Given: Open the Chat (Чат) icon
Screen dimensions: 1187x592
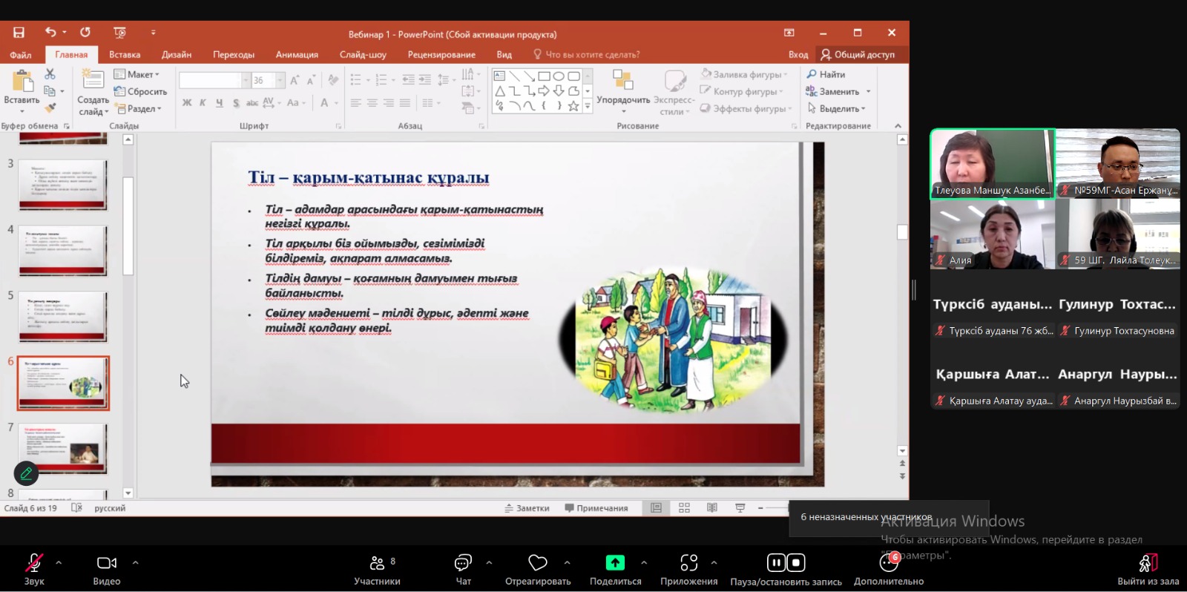Looking at the screenshot, I should pos(463,563).
